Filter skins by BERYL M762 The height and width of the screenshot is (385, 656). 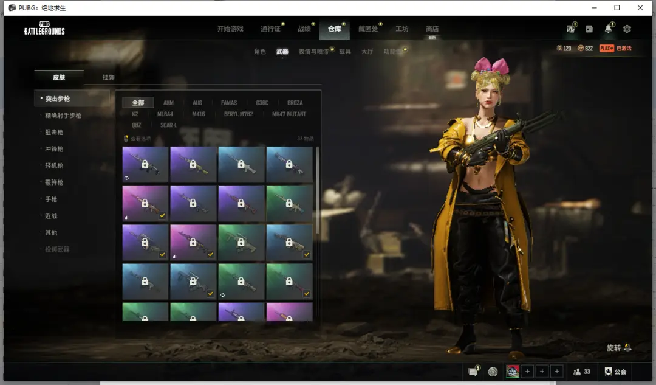tap(239, 114)
